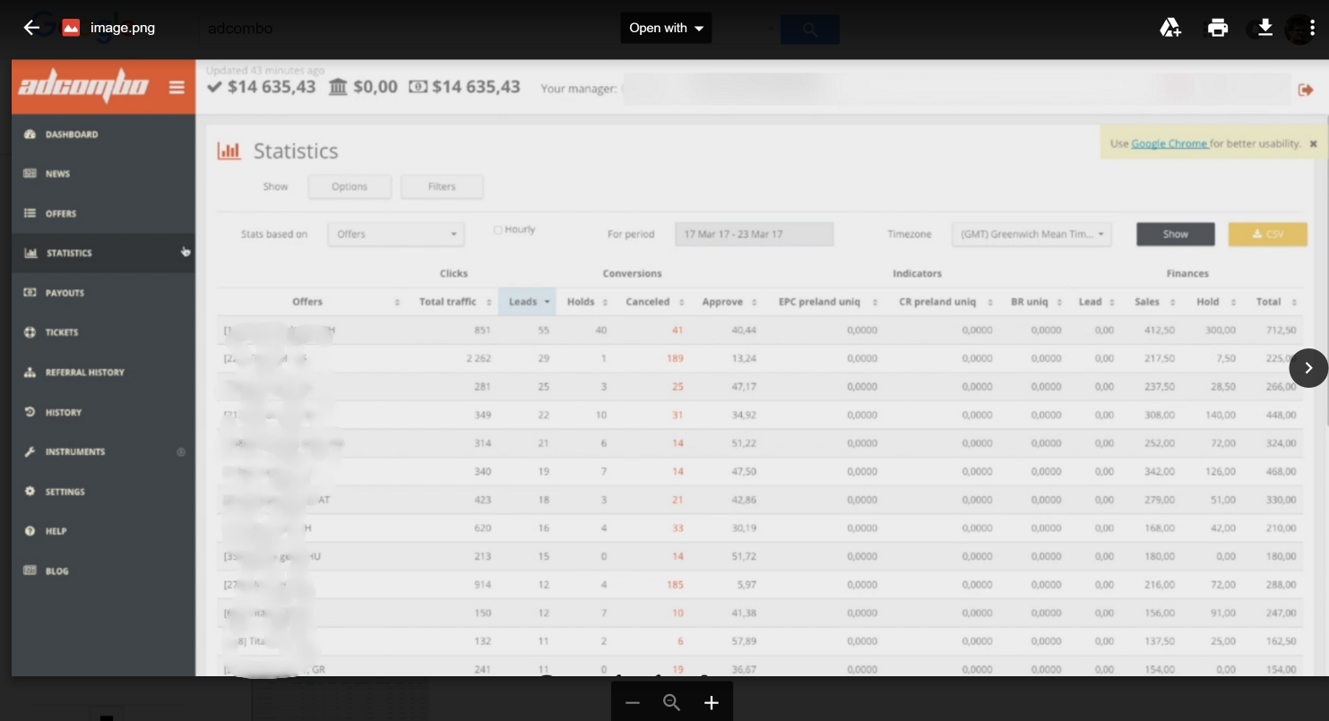
Task: Click the date period field showing 17 Mar
Action: (754, 234)
